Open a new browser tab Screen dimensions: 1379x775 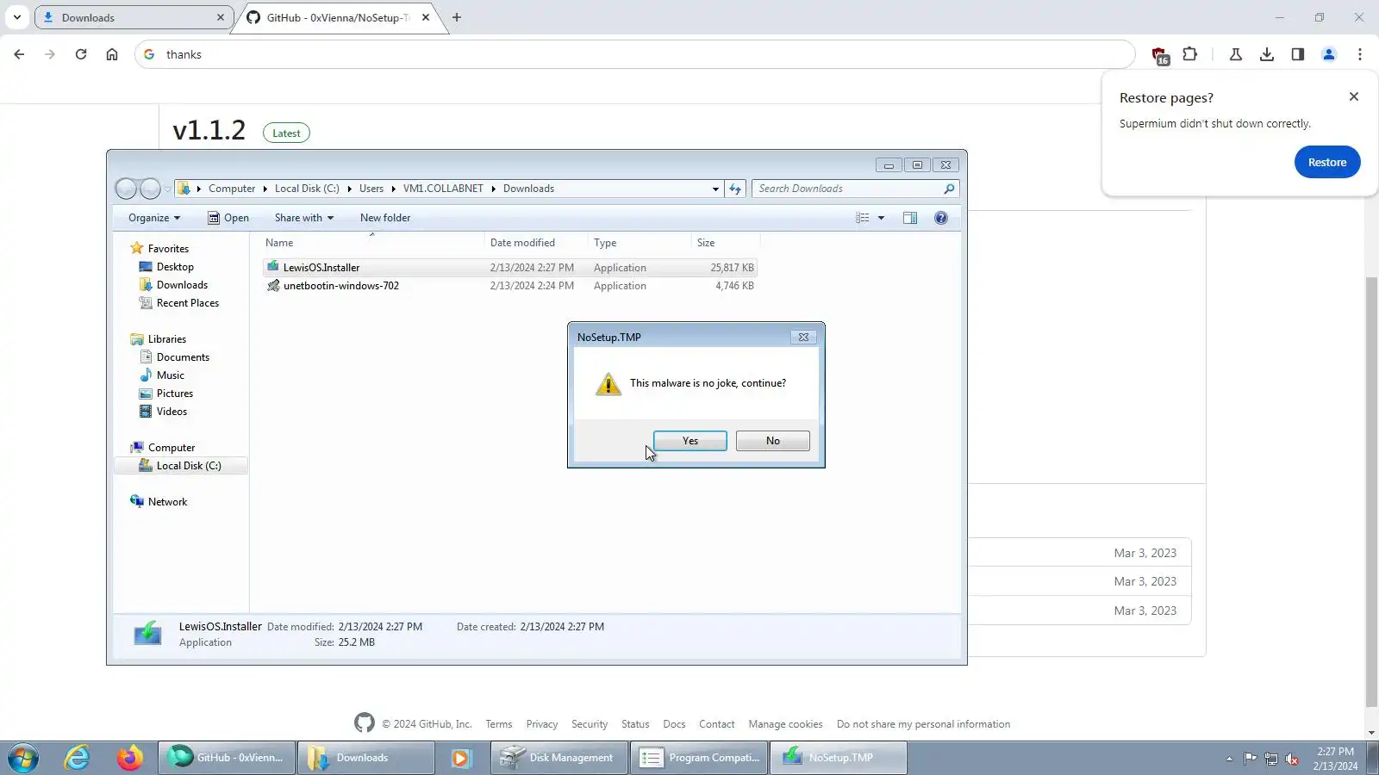pos(457,17)
